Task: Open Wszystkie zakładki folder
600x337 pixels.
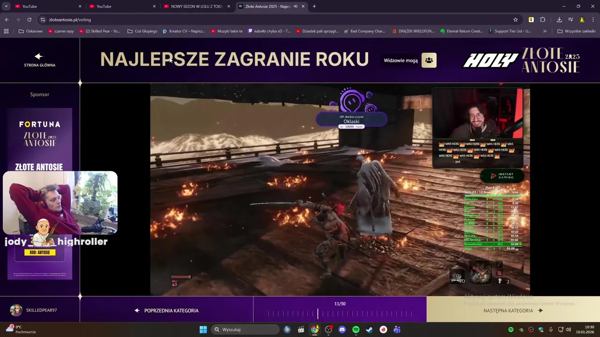Action: (x=576, y=31)
